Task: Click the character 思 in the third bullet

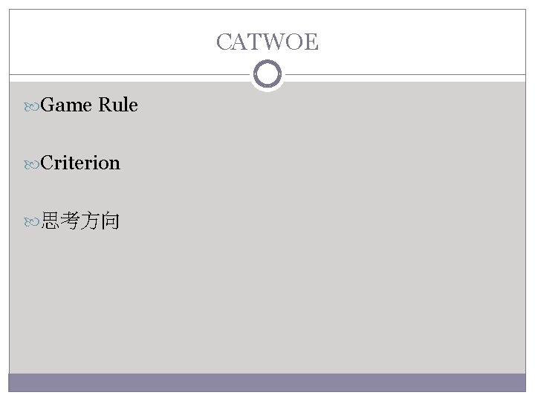Action: click(x=51, y=221)
